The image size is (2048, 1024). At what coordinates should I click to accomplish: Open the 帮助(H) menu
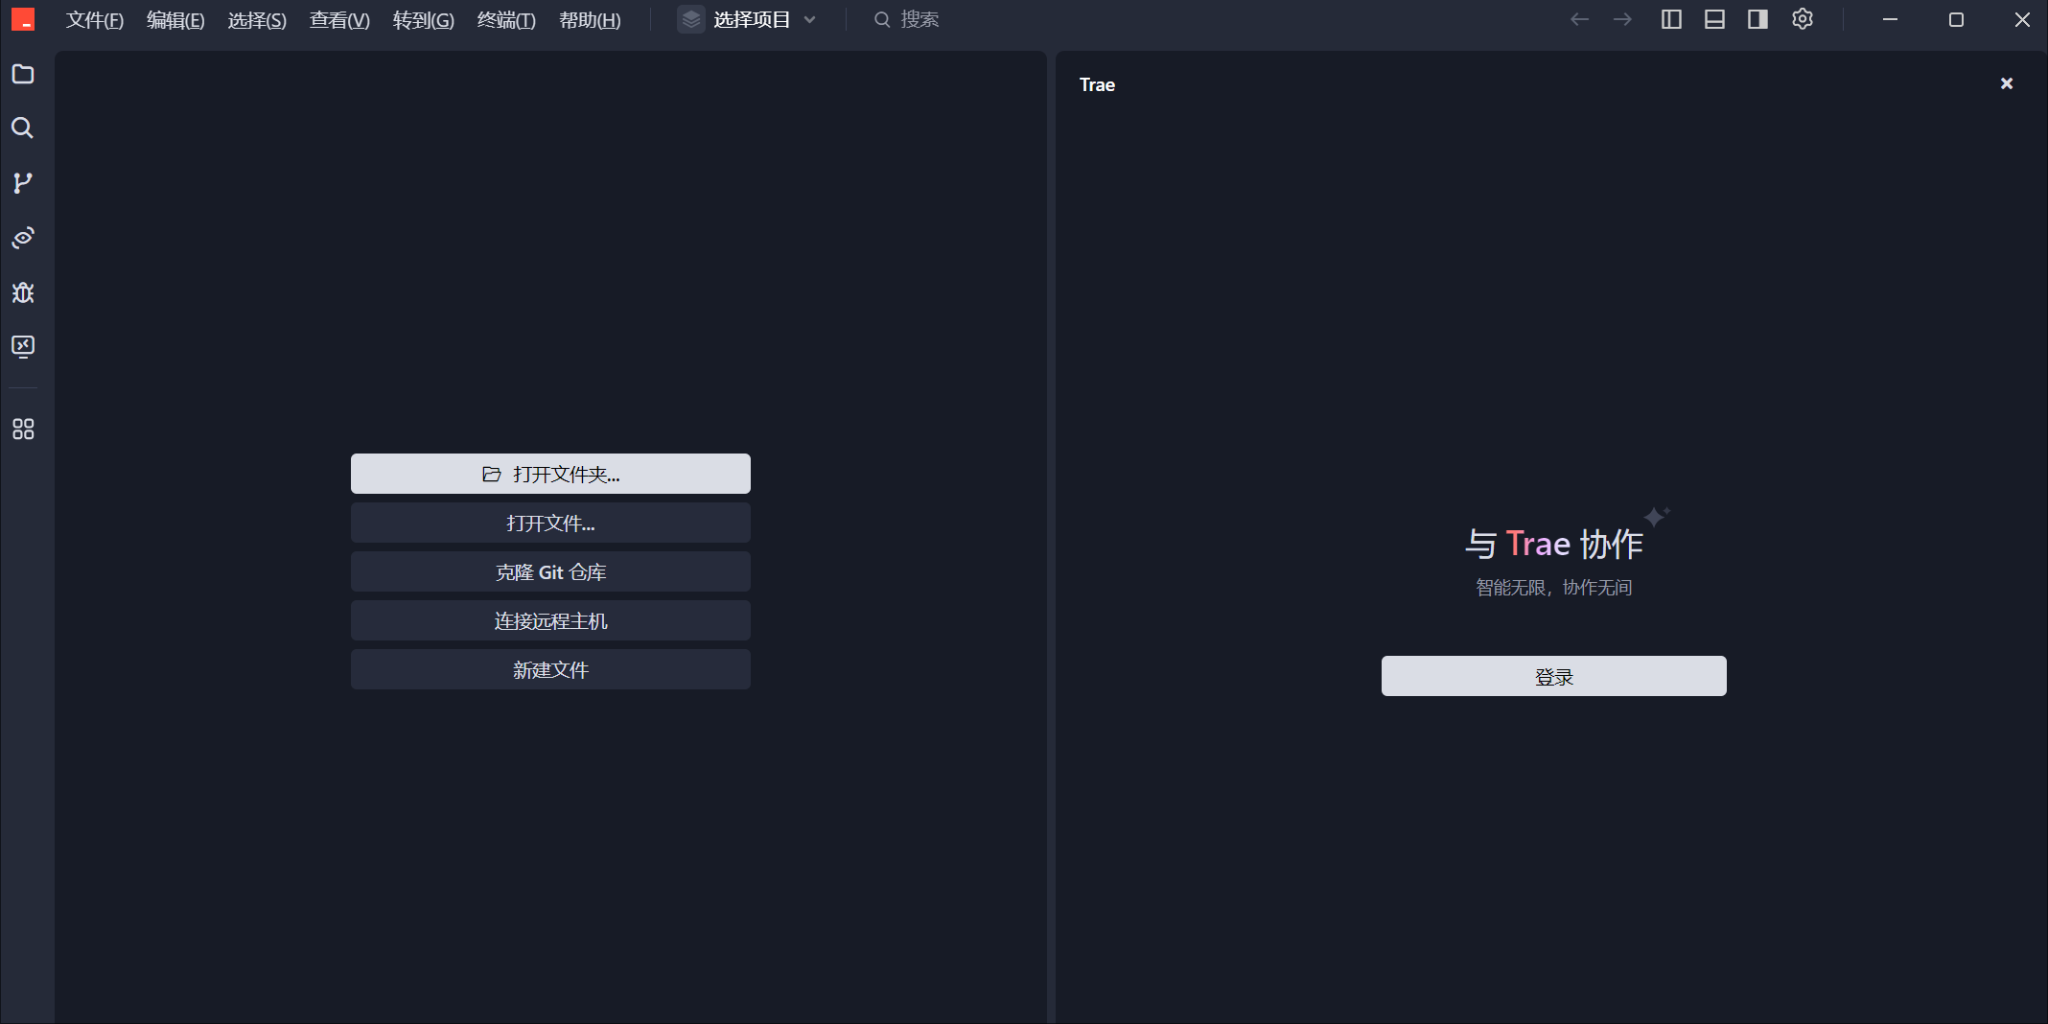pyautogui.click(x=590, y=19)
